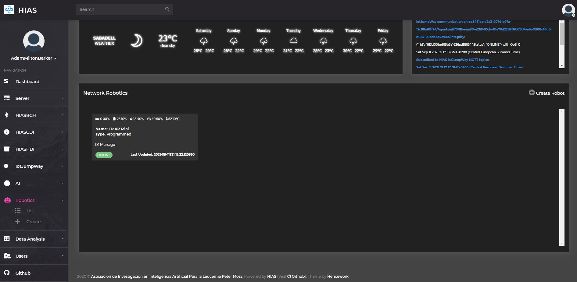Select the Server menu label
The width and height of the screenshot is (577, 282).
pos(22,98)
